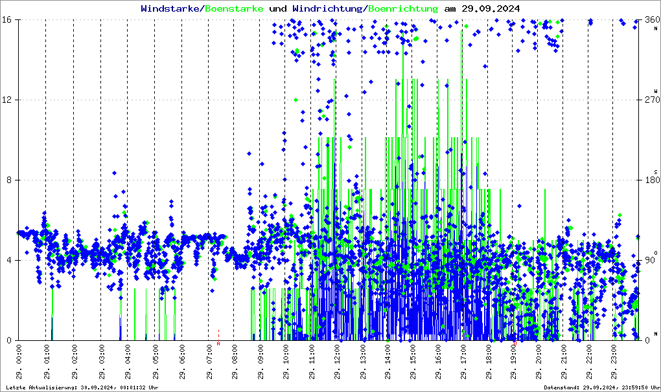Viewport: 661px width, 392px height.
Task: Click the time label '29. 14:00'
Action: click(x=388, y=362)
